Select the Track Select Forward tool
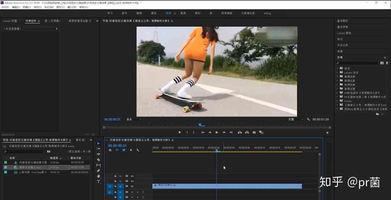Viewport: 391px width, 200px height. (x=98, y=149)
